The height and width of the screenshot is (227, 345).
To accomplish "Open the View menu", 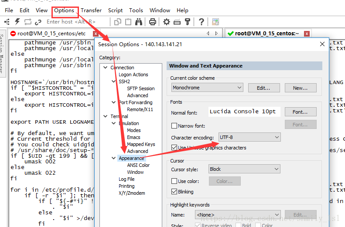I will tap(41, 10).
